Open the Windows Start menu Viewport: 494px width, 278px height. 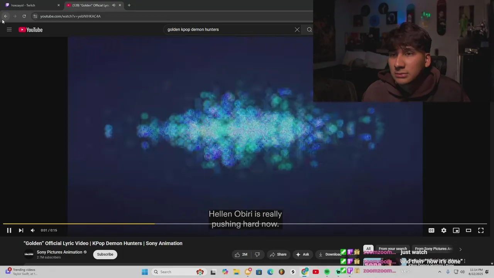click(x=145, y=272)
